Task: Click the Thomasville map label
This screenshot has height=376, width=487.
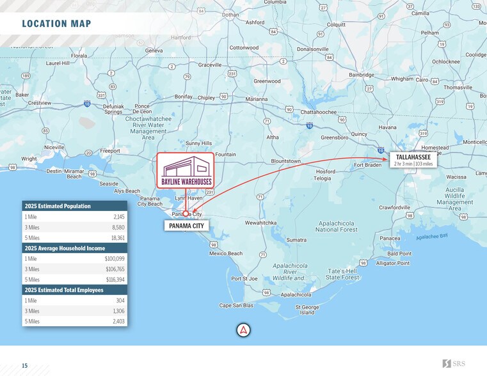Action: pos(458,88)
